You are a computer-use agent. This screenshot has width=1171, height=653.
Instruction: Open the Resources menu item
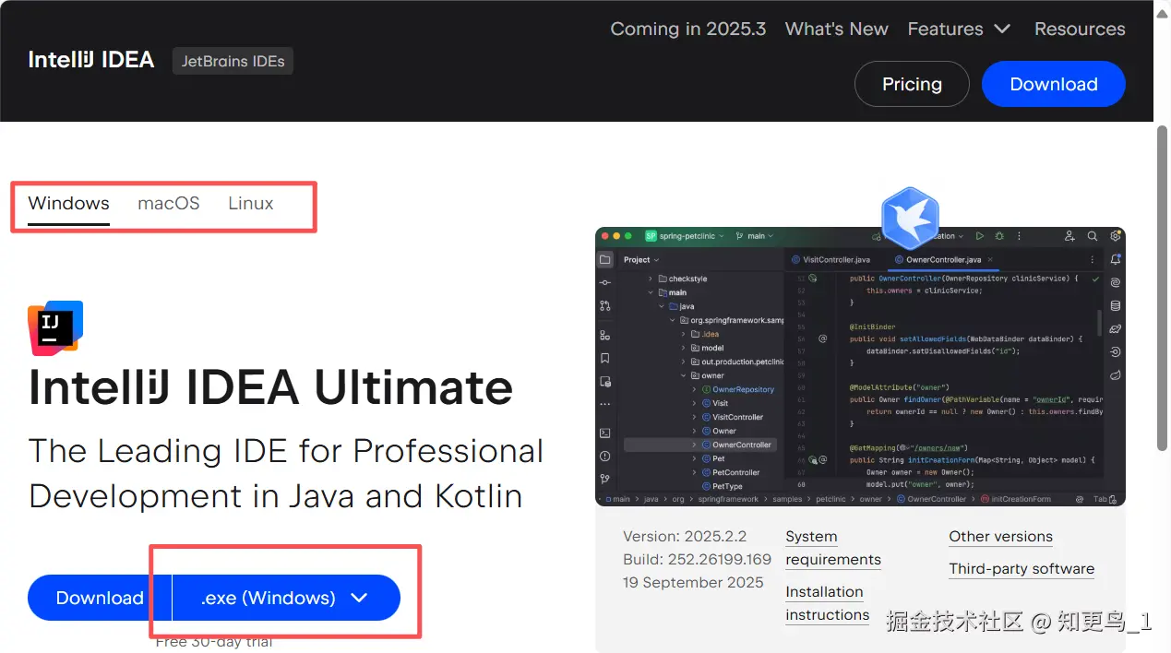coord(1080,29)
